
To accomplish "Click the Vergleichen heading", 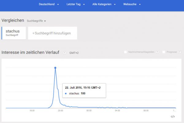I will click(x=13, y=20).
